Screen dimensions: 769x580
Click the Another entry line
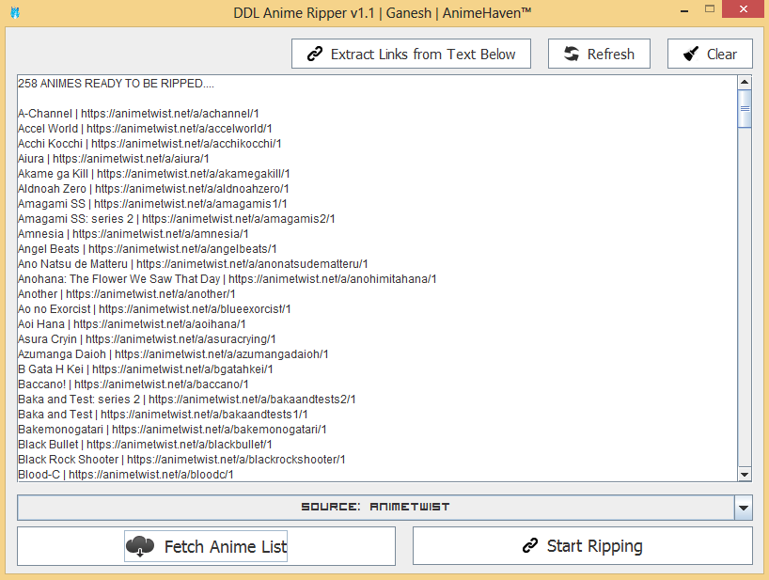[x=127, y=294]
